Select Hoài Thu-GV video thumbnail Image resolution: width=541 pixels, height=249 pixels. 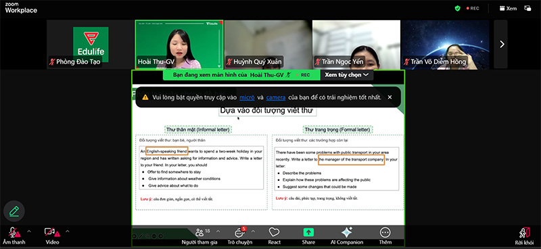pos(179,45)
